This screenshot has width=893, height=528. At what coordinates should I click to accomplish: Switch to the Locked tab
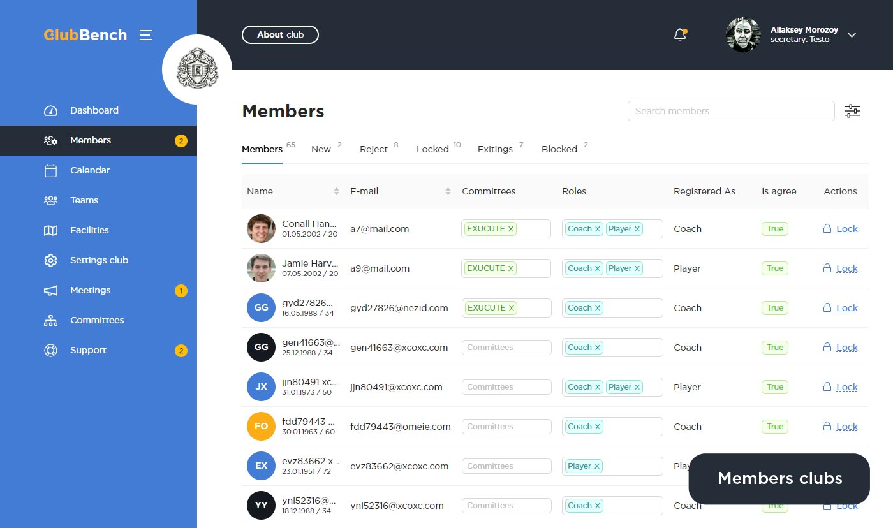432,149
